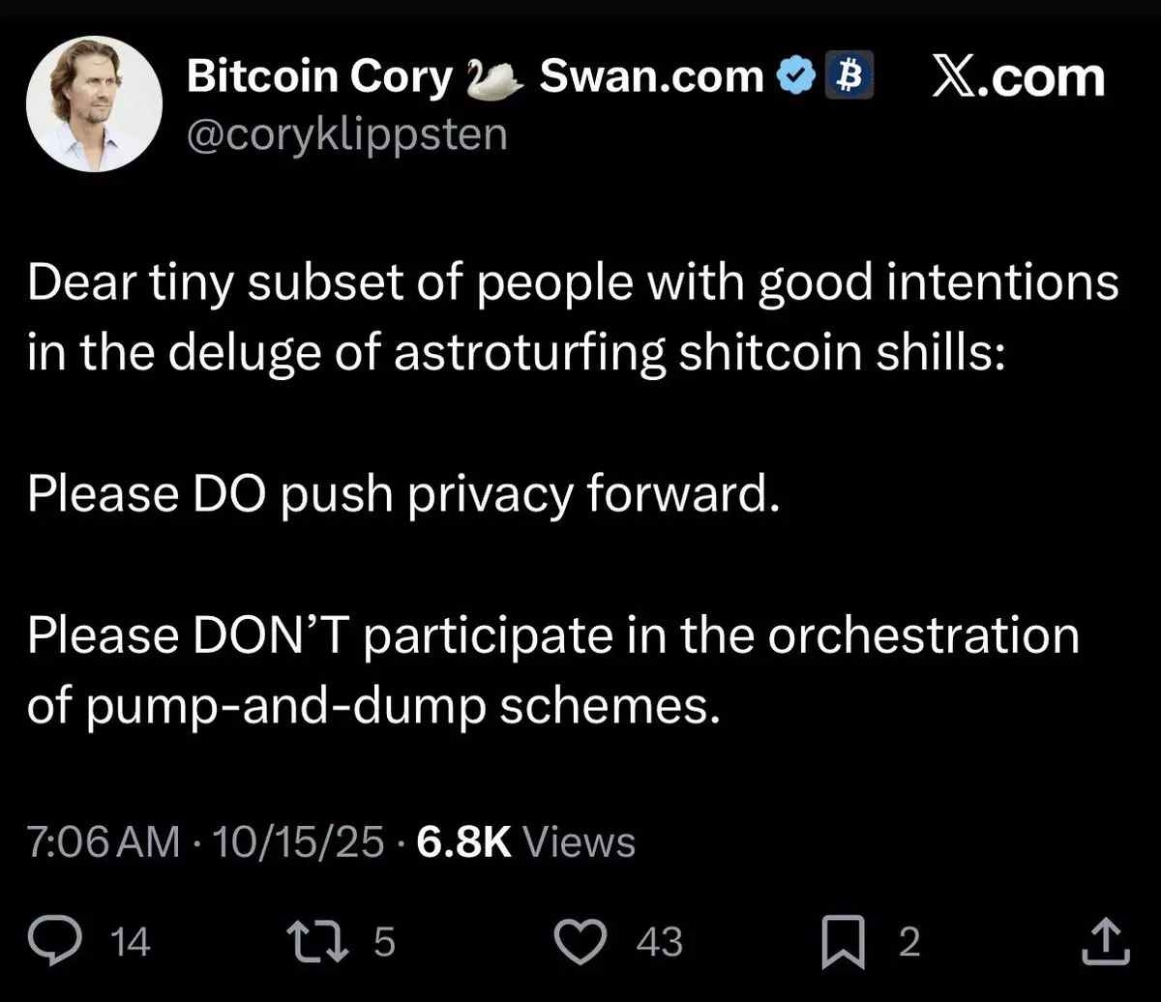Click the "Please DO push privacy forward." line
The height and width of the screenshot is (1002, 1161).
pyautogui.click(x=402, y=494)
